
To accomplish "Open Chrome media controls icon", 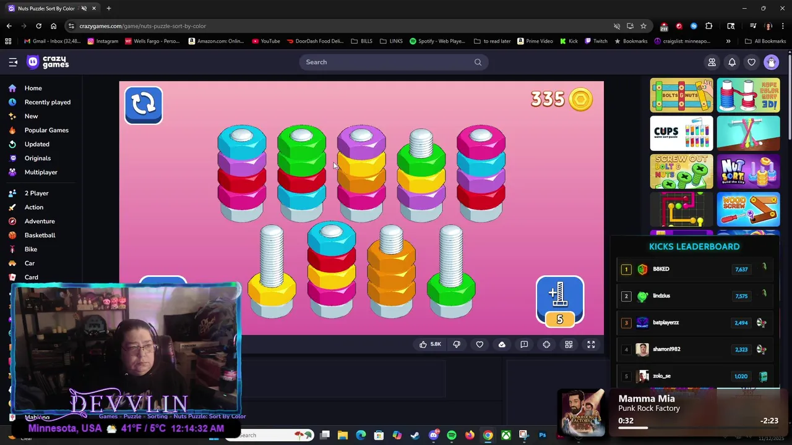I will pos(753,26).
